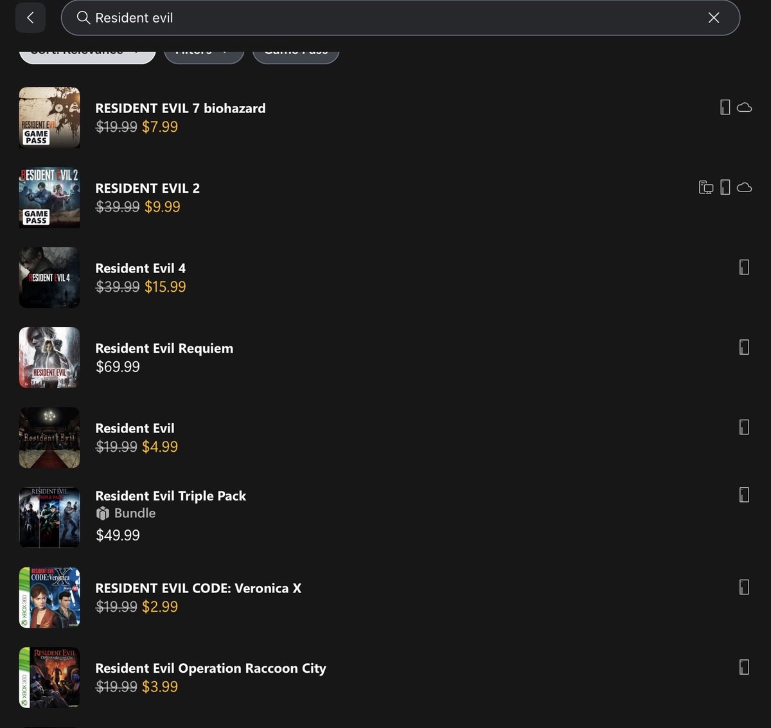The width and height of the screenshot is (771, 728).
Task: Click the Bundle box icon under Triple Pack
Action: tap(102, 513)
